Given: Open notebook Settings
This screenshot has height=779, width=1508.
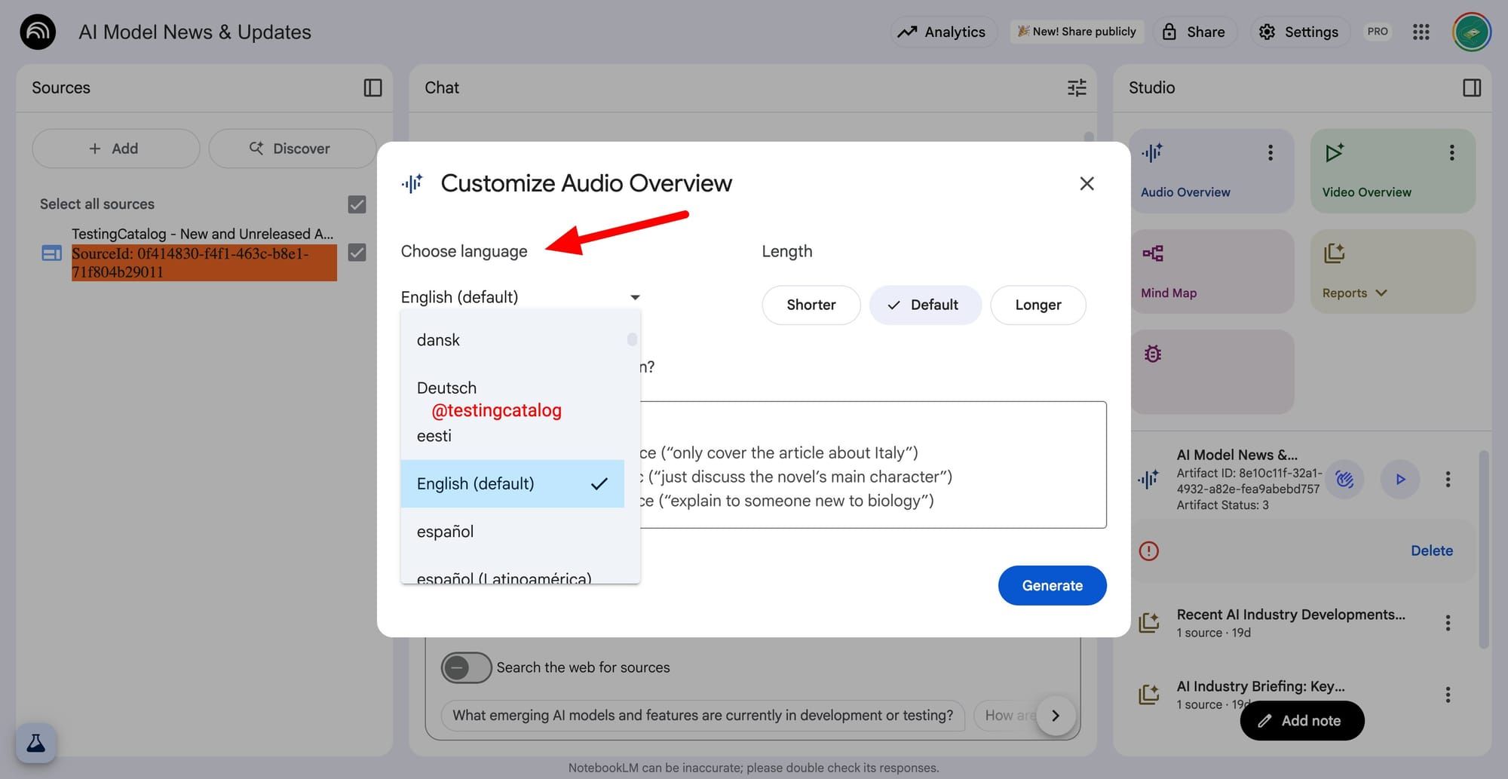Looking at the screenshot, I should click(x=1299, y=32).
